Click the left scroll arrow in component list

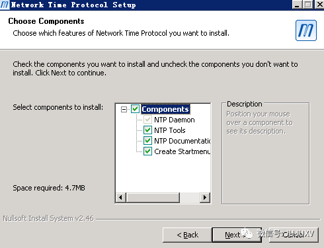[120, 197]
